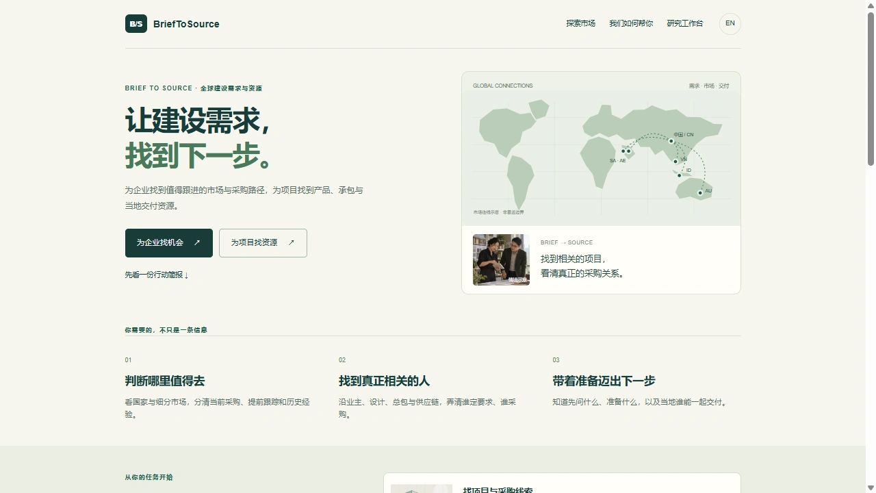Click the scroll down arrow on scrollbar
This screenshot has width=876, height=493.
[871, 488]
